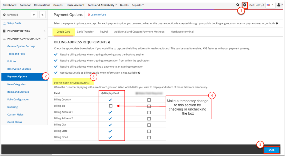Open the Reservations menu item
285x156 pixels.
(42, 5)
